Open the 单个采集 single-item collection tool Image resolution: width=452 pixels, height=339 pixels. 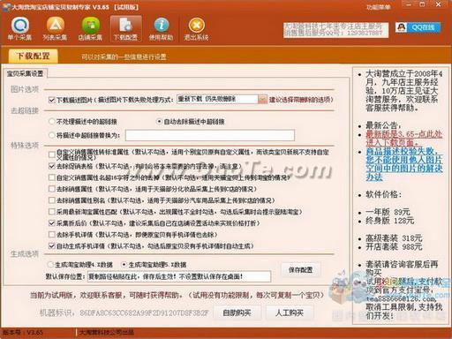click(x=19, y=28)
